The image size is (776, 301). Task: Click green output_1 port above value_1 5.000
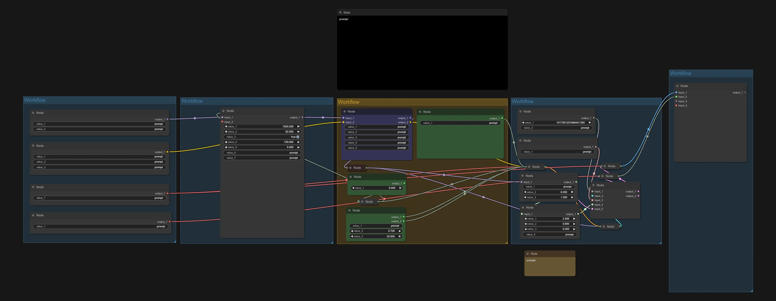point(404,183)
